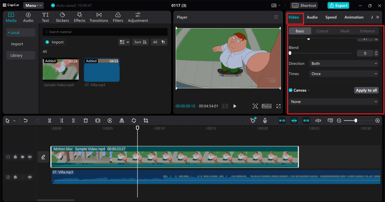Undo the last action
This screenshot has height=202, width=385.
pos(26,121)
